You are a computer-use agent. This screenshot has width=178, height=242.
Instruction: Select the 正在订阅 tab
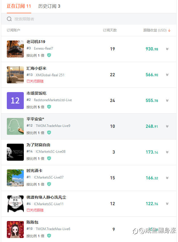(19, 6)
